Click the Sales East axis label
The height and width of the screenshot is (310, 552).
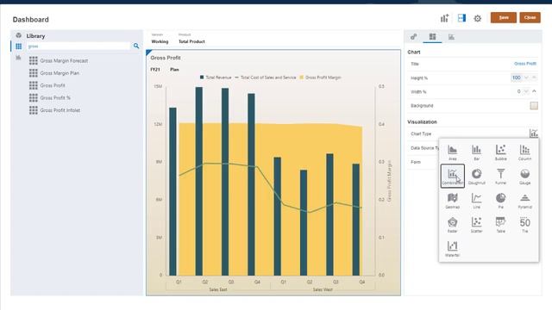218,289
